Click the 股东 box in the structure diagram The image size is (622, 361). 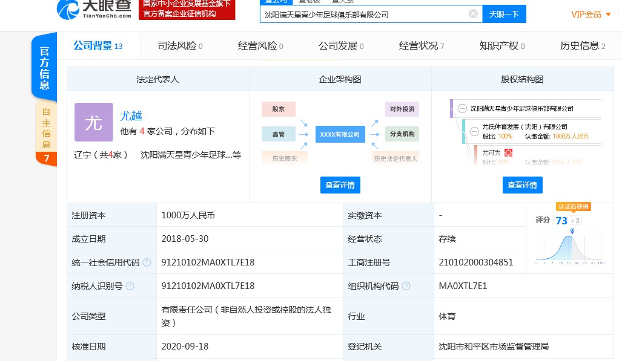(279, 109)
